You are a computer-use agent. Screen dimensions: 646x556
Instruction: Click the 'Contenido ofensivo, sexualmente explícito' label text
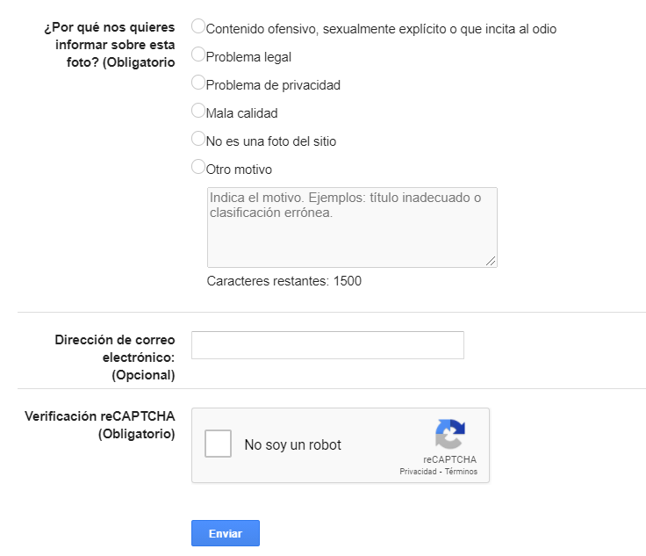coord(381,29)
